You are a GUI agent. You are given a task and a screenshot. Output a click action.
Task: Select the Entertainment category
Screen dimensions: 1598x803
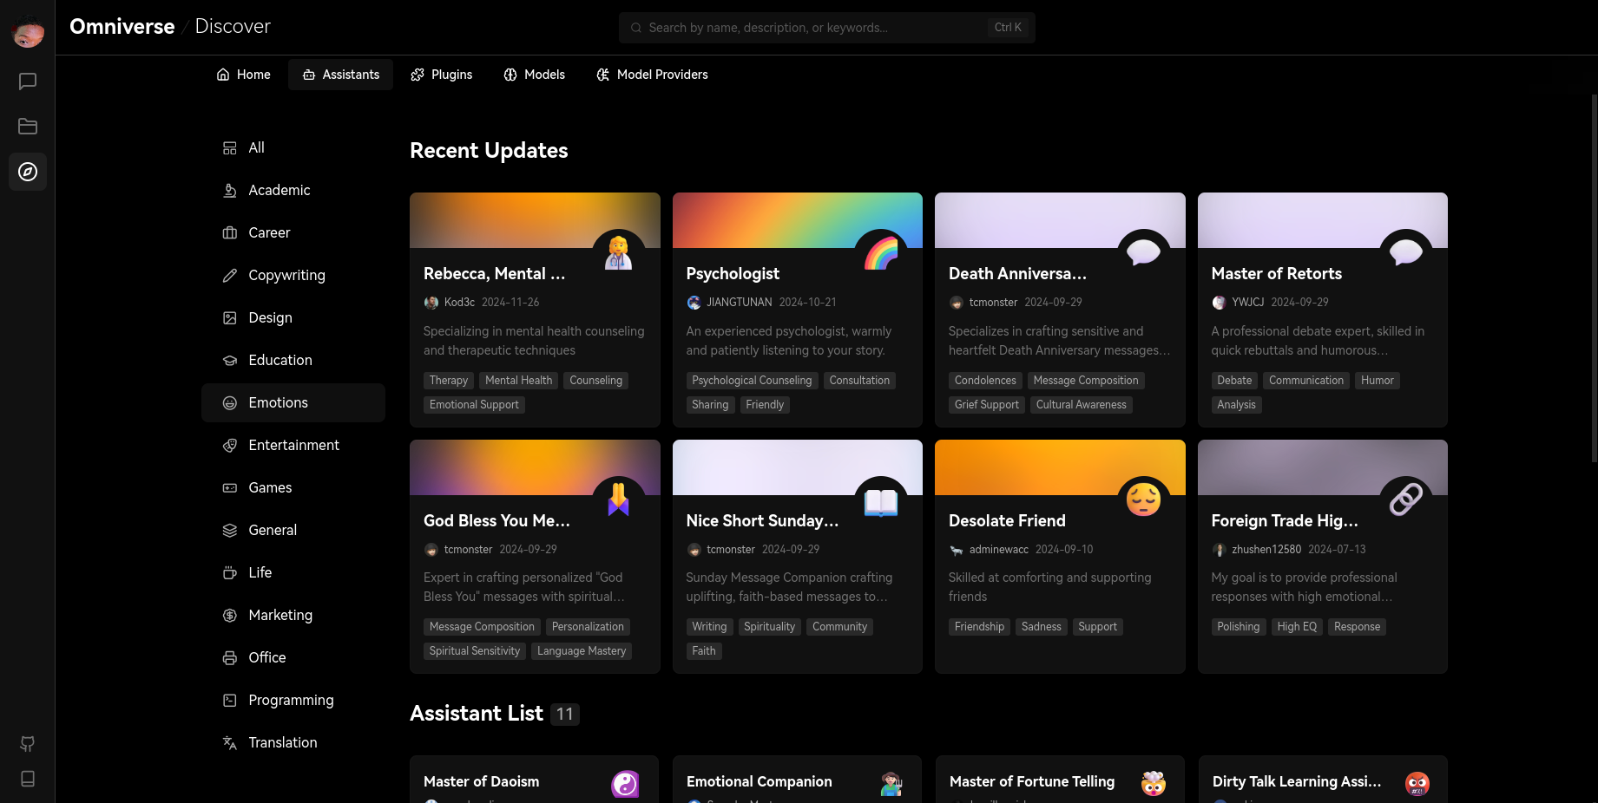pos(293,446)
